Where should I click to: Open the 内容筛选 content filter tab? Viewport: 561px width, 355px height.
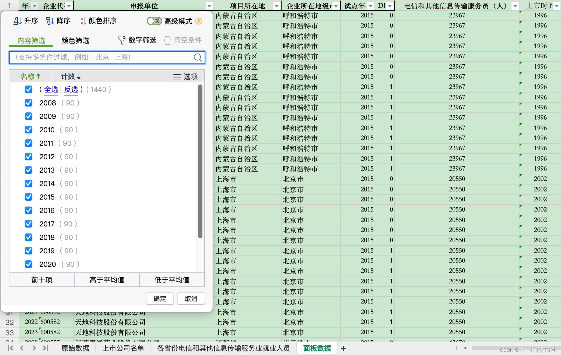click(32, 40)
